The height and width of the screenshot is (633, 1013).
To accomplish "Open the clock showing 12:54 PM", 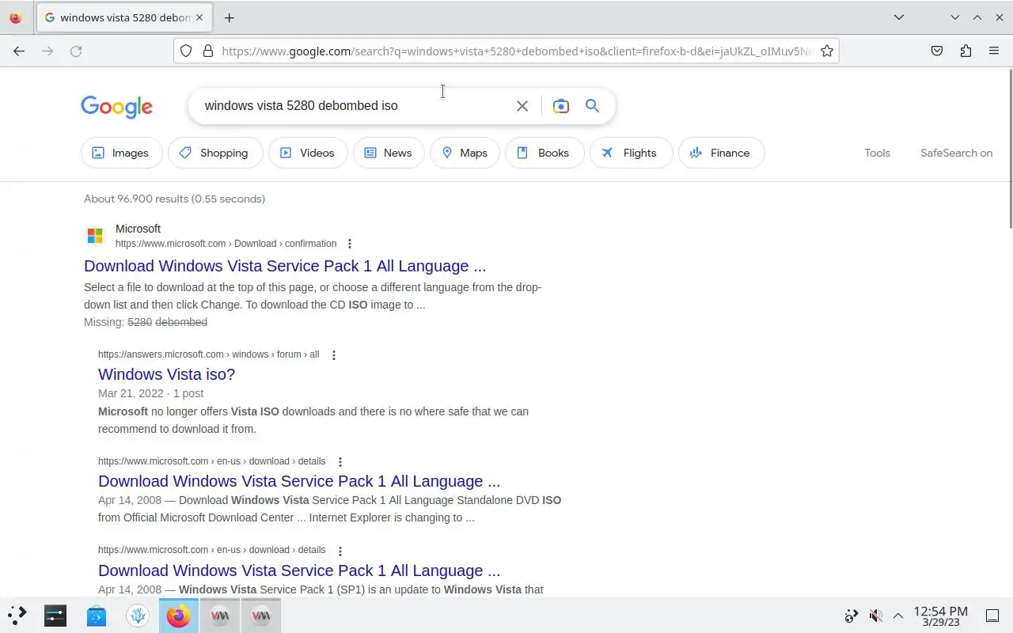I will (940, 616).
